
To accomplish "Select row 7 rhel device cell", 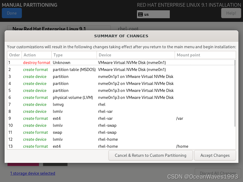I will (102, 104).
